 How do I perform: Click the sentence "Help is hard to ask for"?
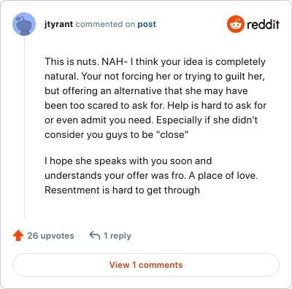(x=217, y=105)
